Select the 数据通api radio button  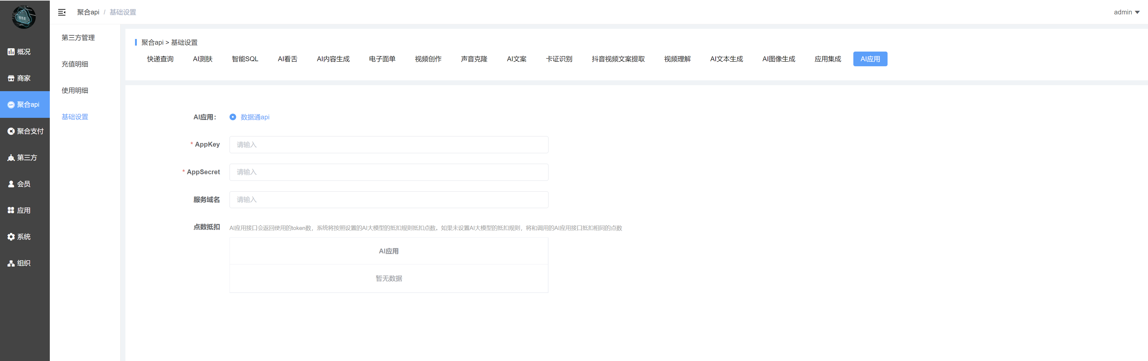pos(233,117)
